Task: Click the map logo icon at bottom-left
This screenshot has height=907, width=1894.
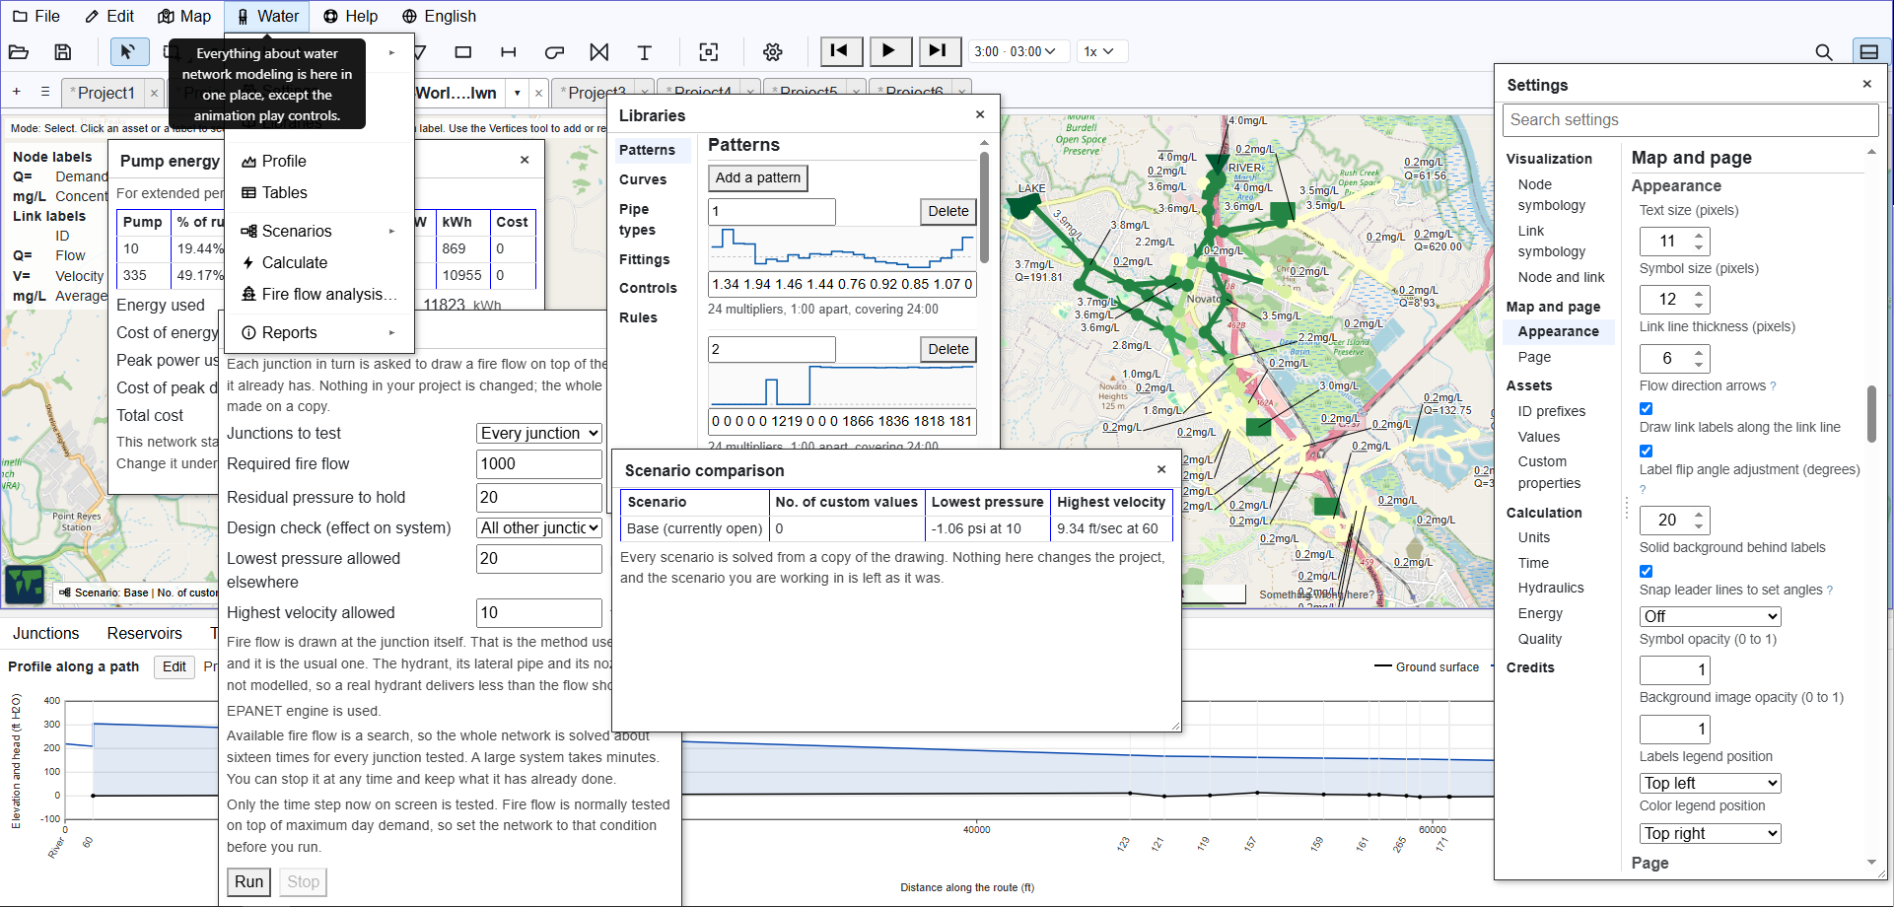Action: (25, 584)
